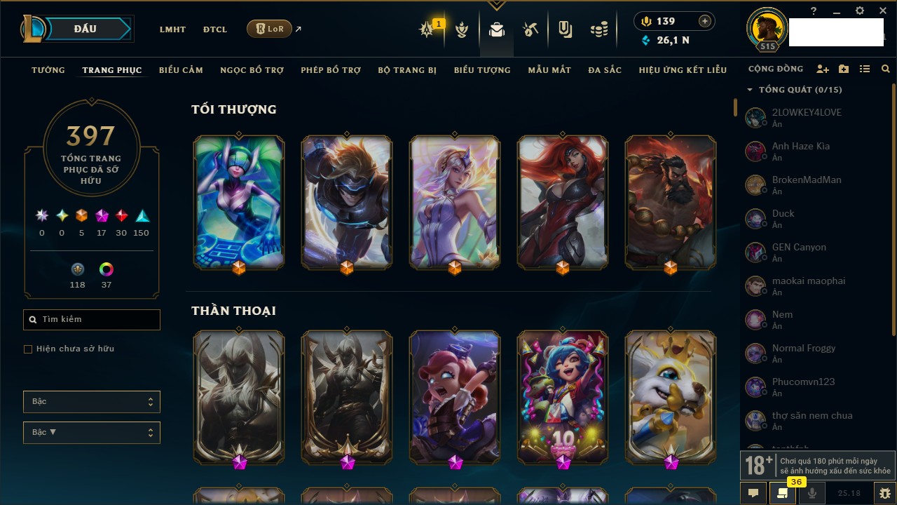The image size is (897, 505).
Task: Open the missions icon with badge 1
Action: 427,29
